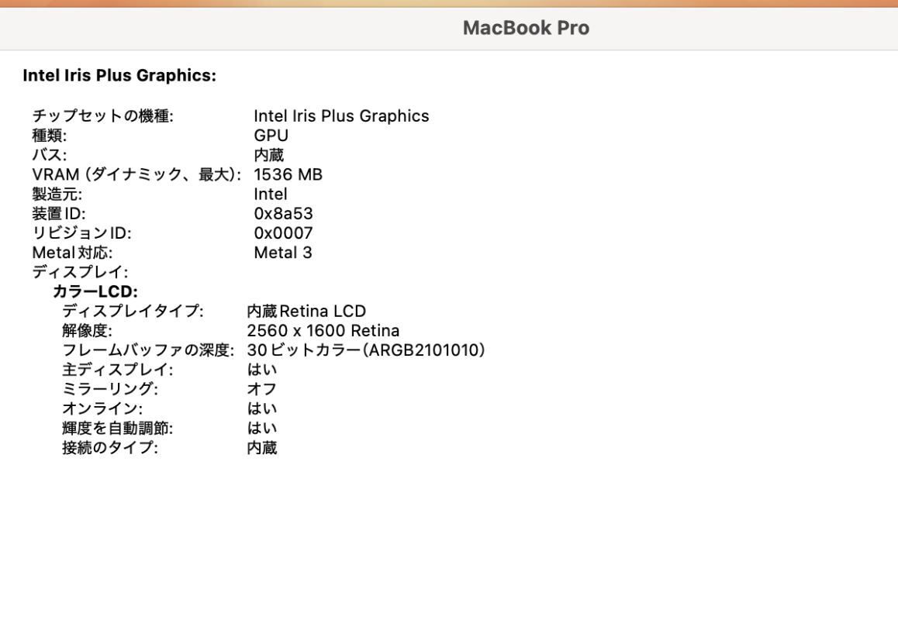898x620 pixels.
Task: Select the ミラーリング label
Action: pos(110,389)
